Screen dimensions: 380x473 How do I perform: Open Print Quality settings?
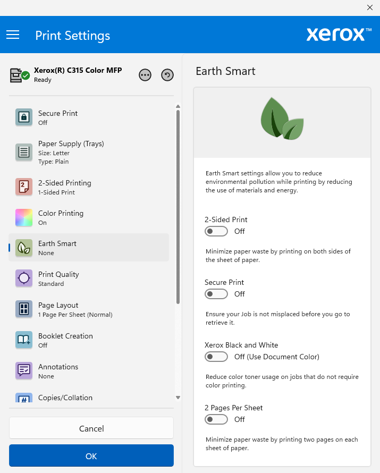point(89,278)
